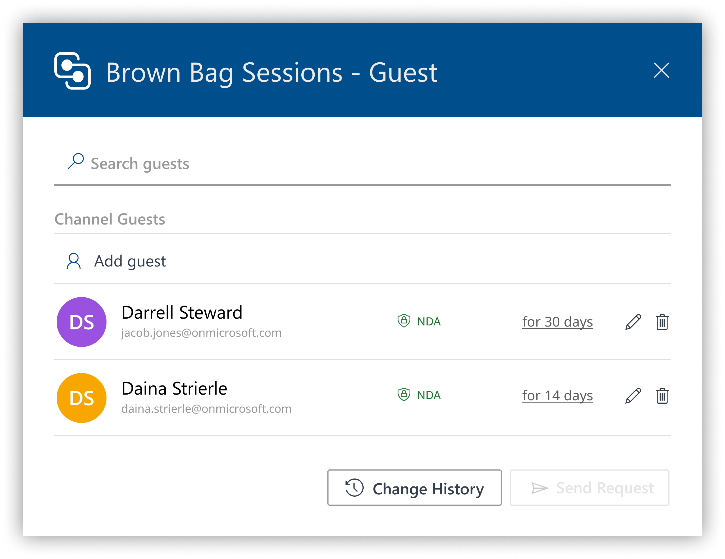Click the delete trash icon for Daina Strierle
Image resolution: width=725 pixels, height=559 pixels.
pyautogui.click(x=662, y=397)
